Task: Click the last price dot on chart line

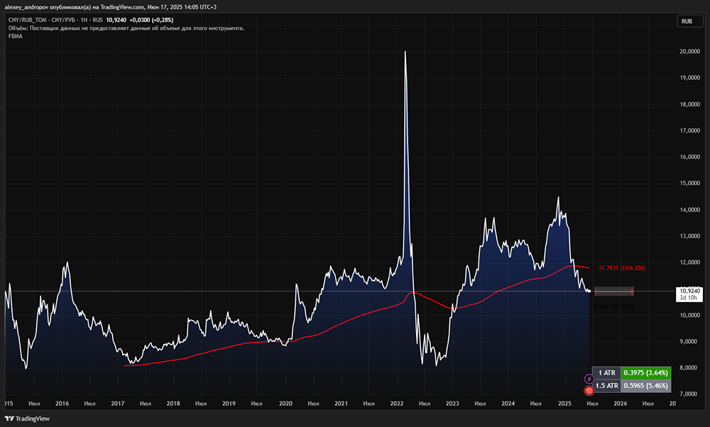Action: (589, 291)
